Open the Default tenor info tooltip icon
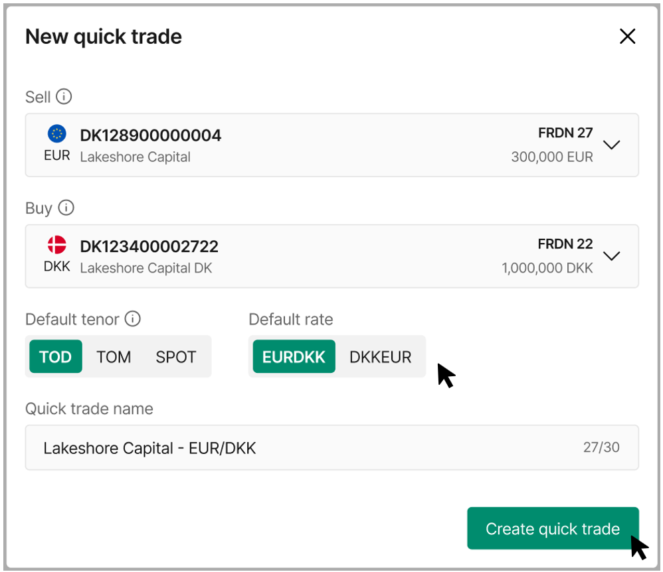Screen dimensions: 663x572 coord(132,319)
